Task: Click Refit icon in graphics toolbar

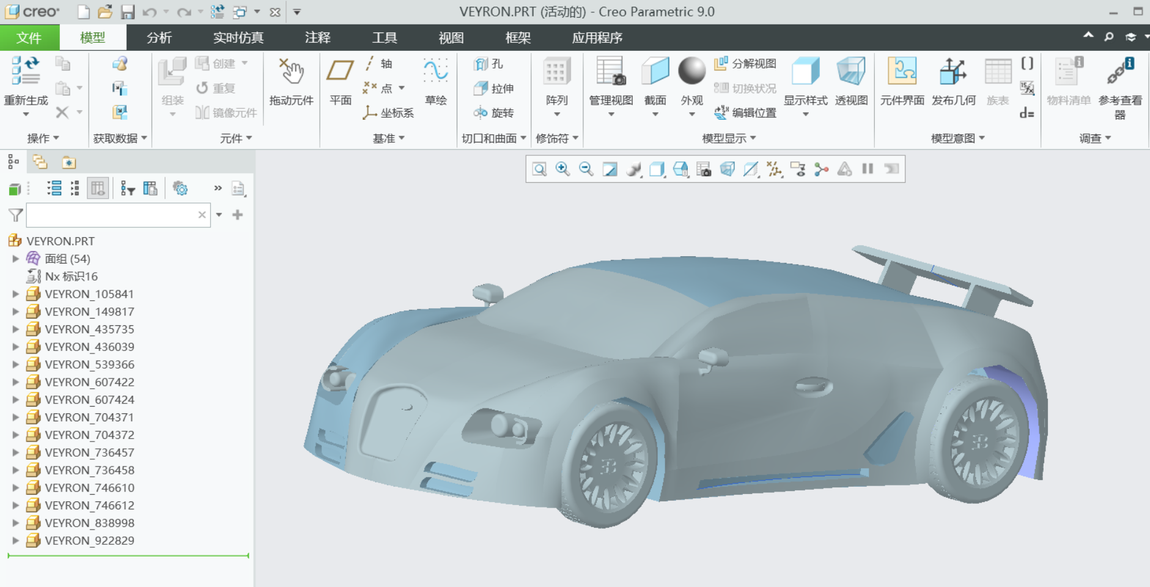Action: (539, 169)
